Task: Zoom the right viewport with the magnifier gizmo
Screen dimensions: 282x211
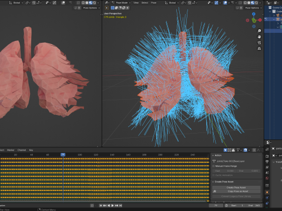Action: 259,31
